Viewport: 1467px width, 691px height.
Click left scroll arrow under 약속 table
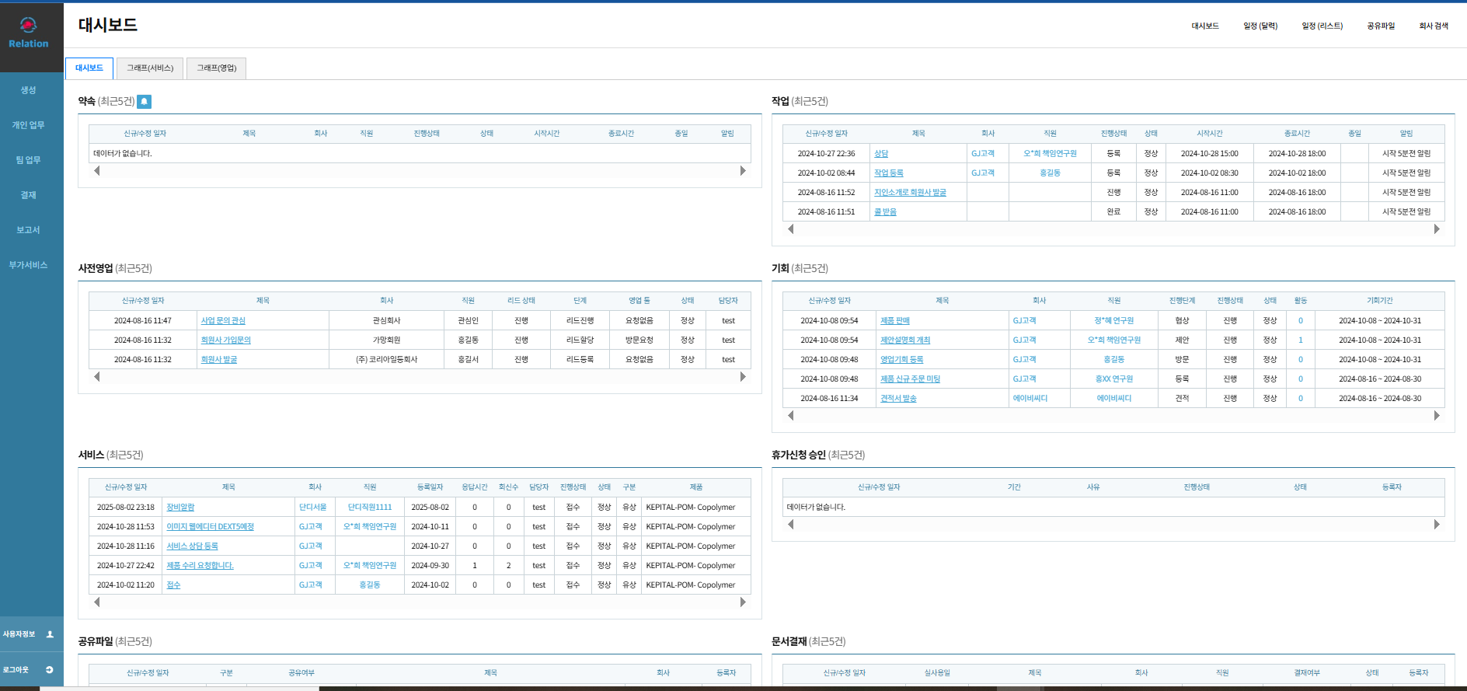pyautogui.click(x=97, y=171)
